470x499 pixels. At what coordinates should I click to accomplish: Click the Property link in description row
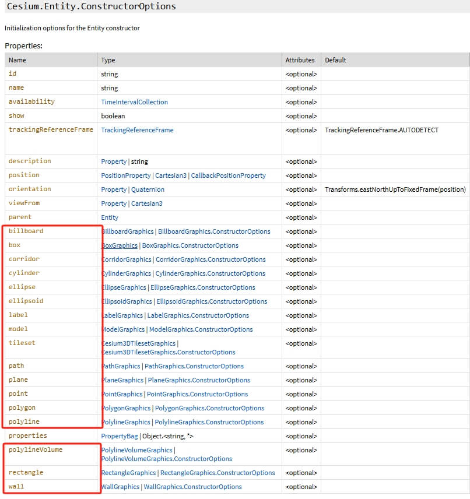[x=114, y=161]
